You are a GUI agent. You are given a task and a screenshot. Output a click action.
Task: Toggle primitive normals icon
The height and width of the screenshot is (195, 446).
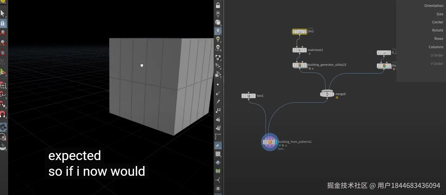pos(218,119)
